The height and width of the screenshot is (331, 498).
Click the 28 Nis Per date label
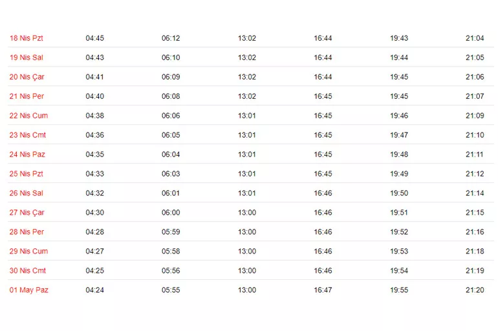point(27,232)
